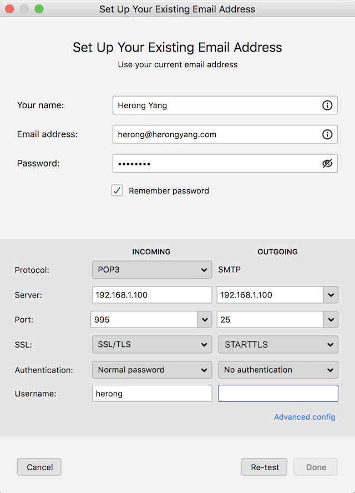This screenshot has height=493, width=355.
Task: Uncheck the Remember password checkbox
Action: 116,190
